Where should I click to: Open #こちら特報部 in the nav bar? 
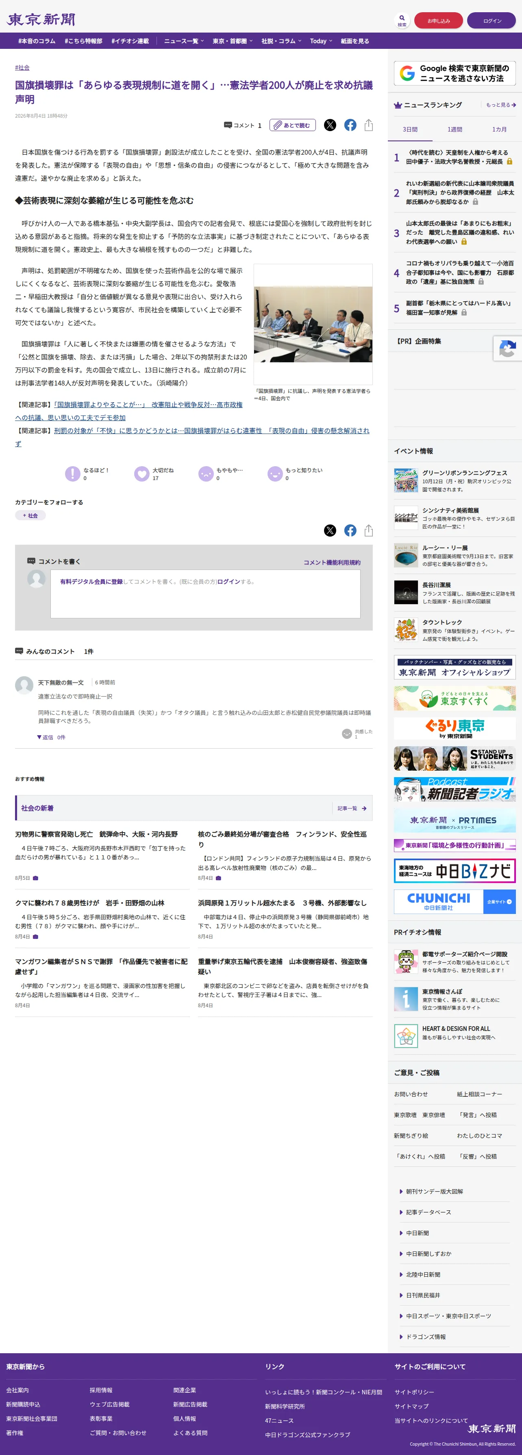pos(83,41)
